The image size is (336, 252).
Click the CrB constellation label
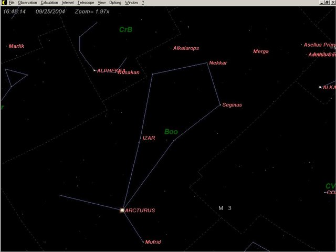125,30
